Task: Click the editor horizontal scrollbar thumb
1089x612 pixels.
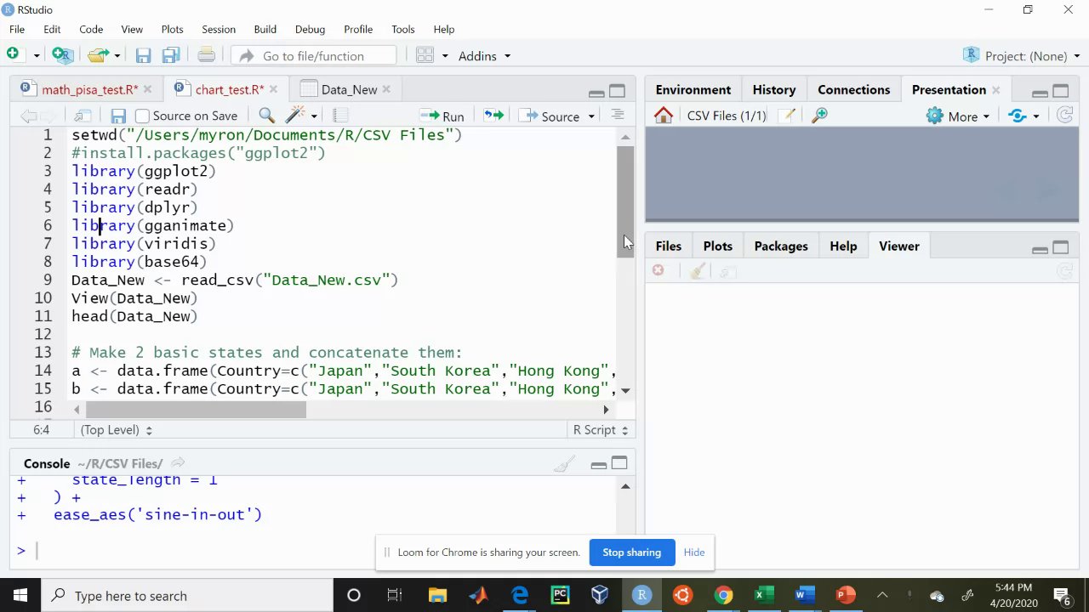Action: (196, 410)
